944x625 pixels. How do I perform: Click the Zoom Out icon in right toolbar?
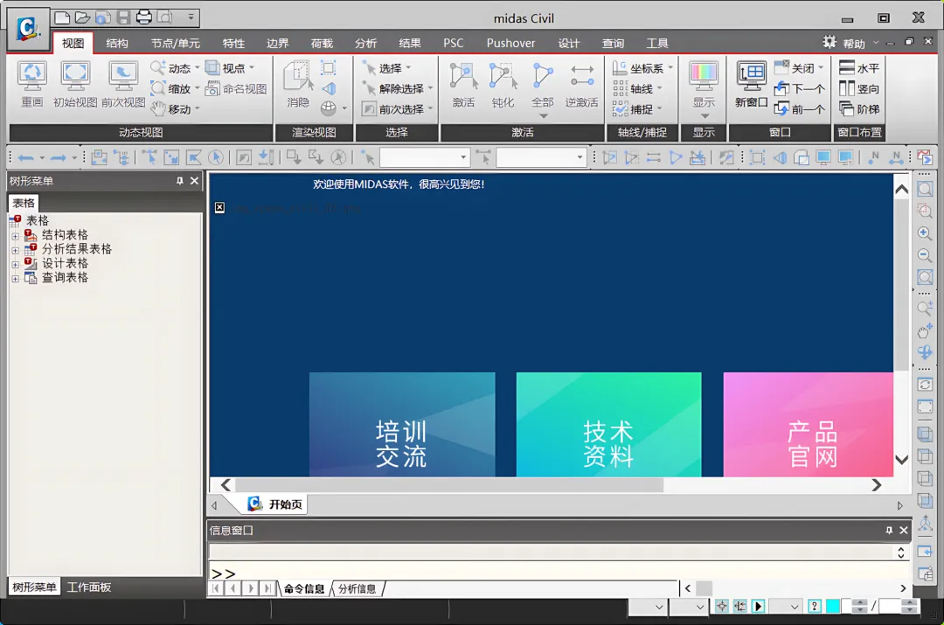tap(925, 256)
